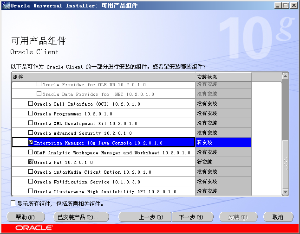
Task: Click 没有安装 status for Oracle Call Interface
Action: 207,103
